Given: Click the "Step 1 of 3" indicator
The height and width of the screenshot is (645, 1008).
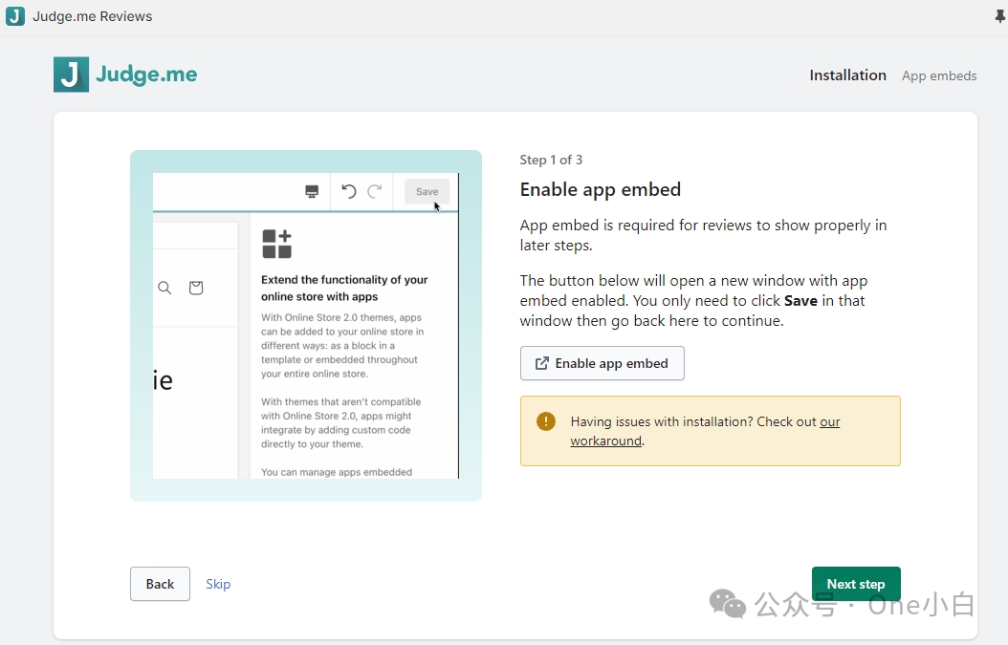Looking at the screenshot, I should click(551, 160).
